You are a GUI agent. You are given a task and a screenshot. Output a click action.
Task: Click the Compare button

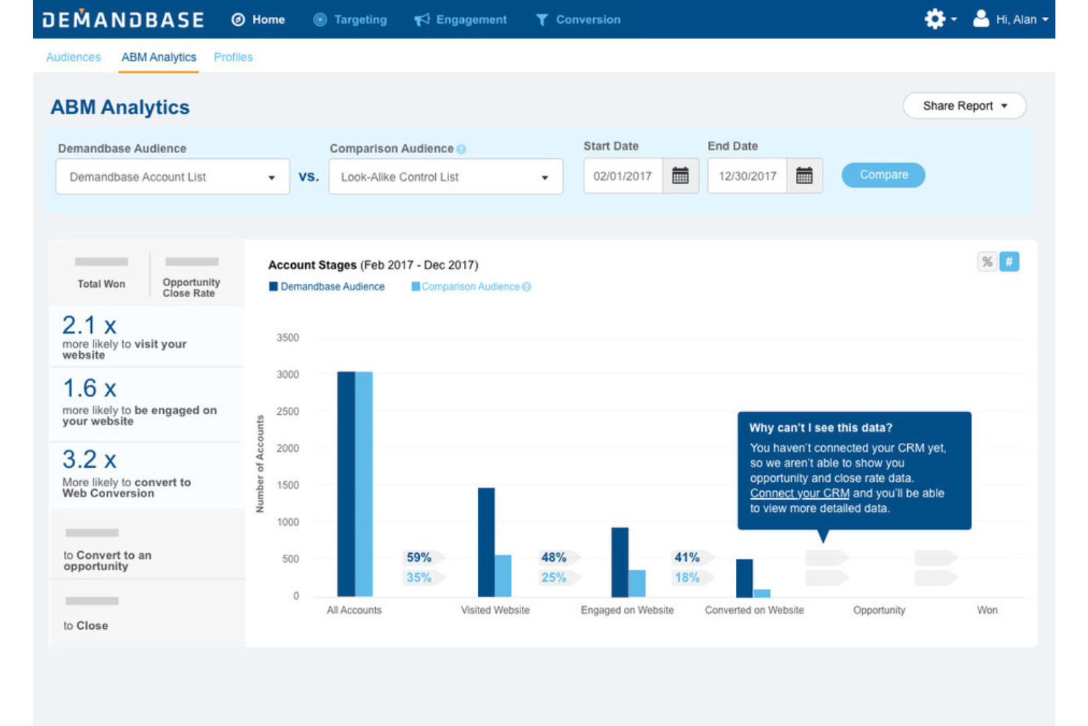coord(883,175)
